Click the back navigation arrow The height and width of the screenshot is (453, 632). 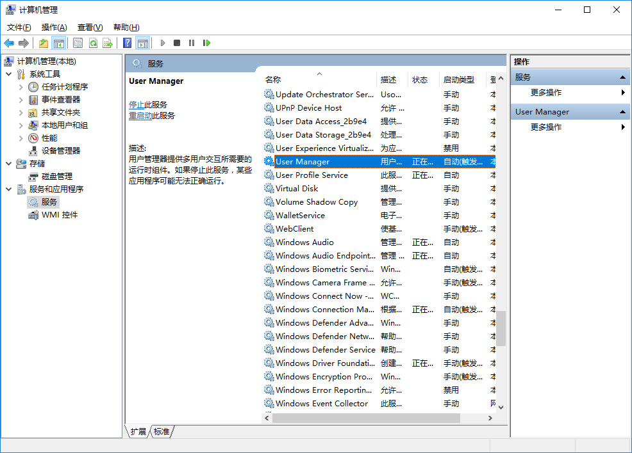pyautogui.click(x=8, y=43)
